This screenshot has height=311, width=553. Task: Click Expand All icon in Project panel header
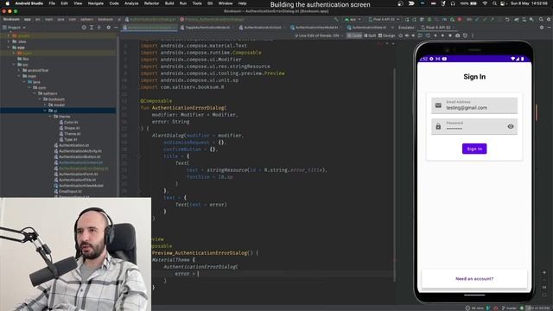[x=92, y=28]
